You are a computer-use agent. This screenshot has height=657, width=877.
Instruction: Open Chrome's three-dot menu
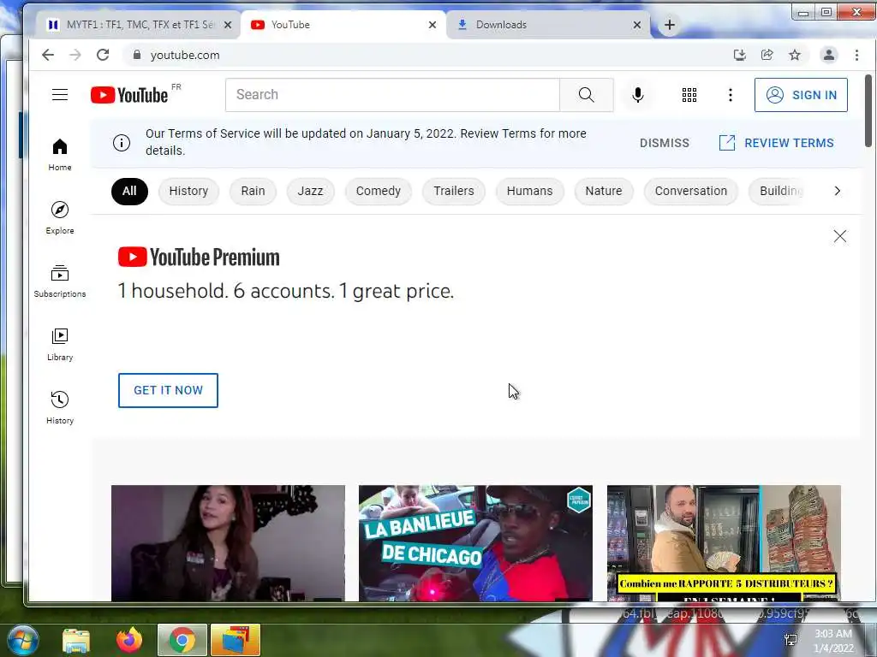point(856,55)
